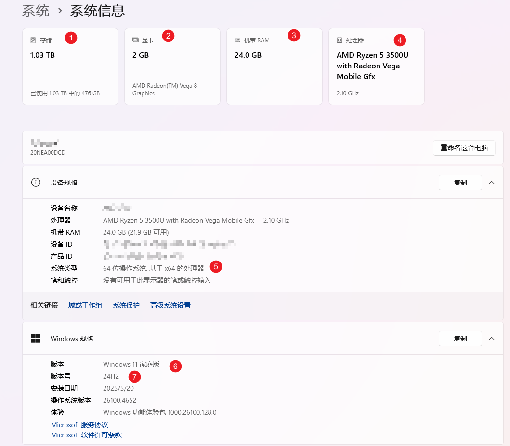The image size is (510, 446).
Task: Open advanced system settings link
Action: 170,305
